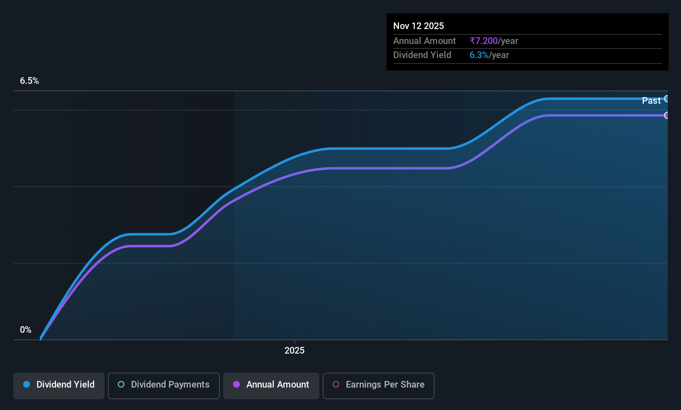
Task: Click the Nov 12 2025 tooltip date
Action: click(418, 26)
